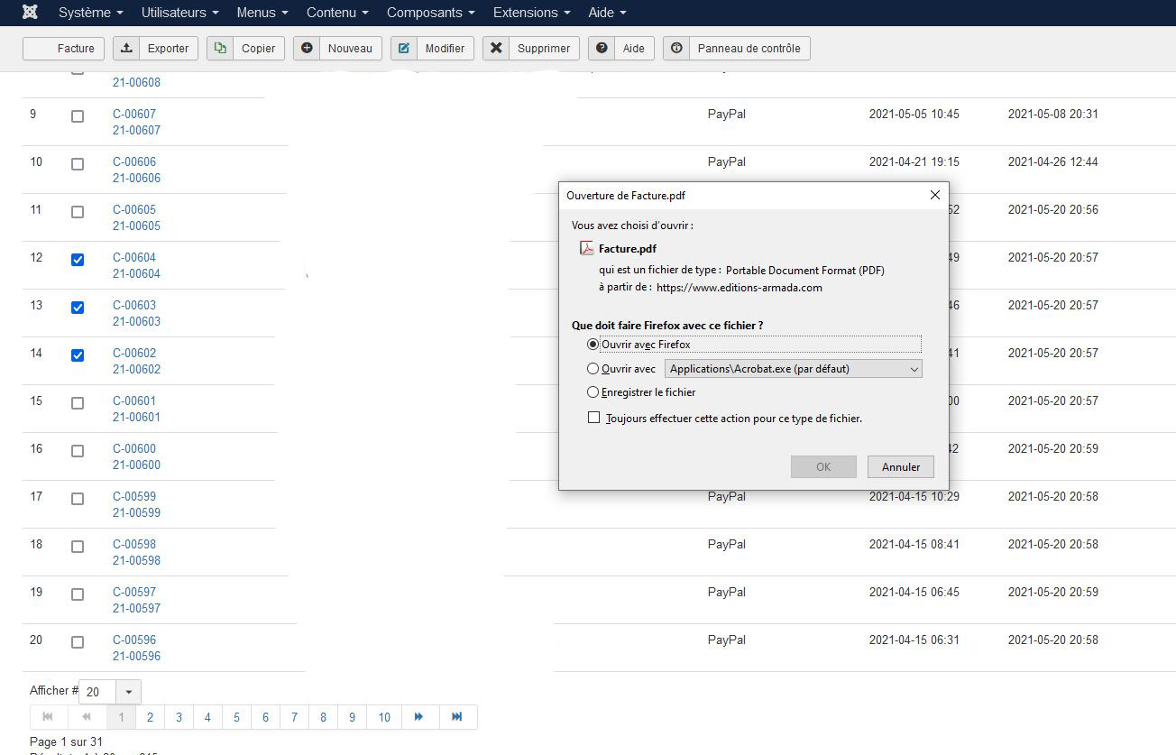The width and height of the screenshot is (1176, 755).
Task: Uncheck the checkbox for row C-00602
Action: (78, 355)
